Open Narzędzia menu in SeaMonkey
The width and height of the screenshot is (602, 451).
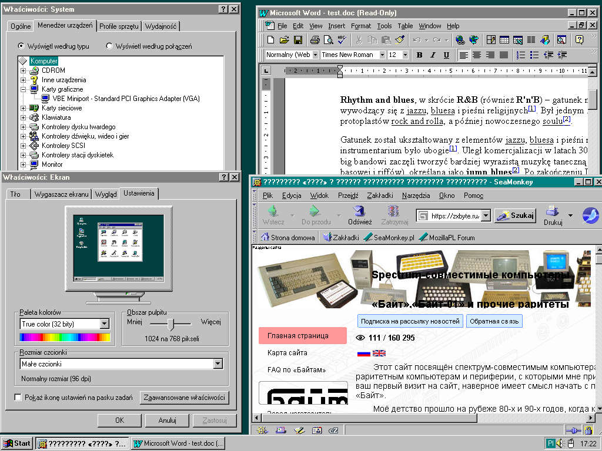pos(416,196)
